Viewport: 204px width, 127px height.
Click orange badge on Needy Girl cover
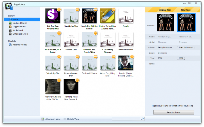tap(95, 9)
